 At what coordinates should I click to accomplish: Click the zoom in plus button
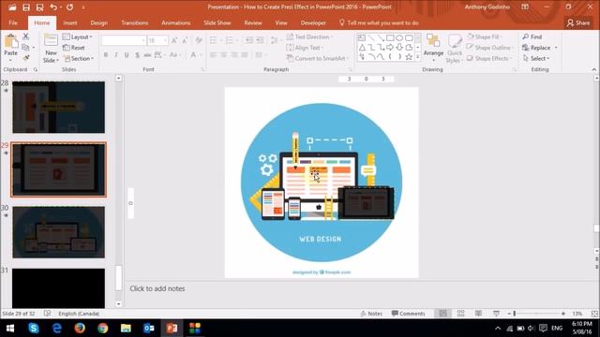pos(563,314)
